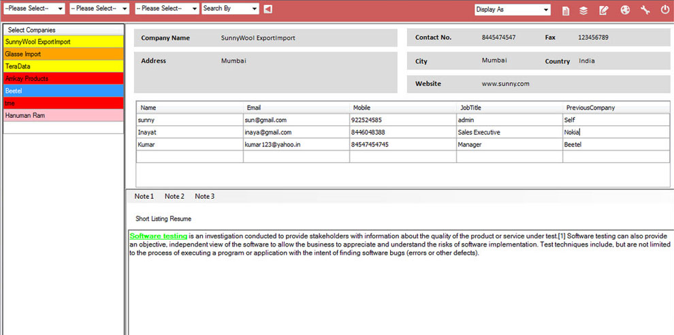Click the stacked layers icon
674x335 pixels.
[583, 10]
